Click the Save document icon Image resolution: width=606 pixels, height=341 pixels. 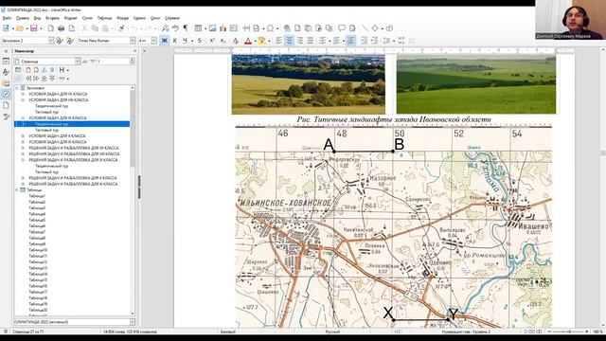[34, 28]
